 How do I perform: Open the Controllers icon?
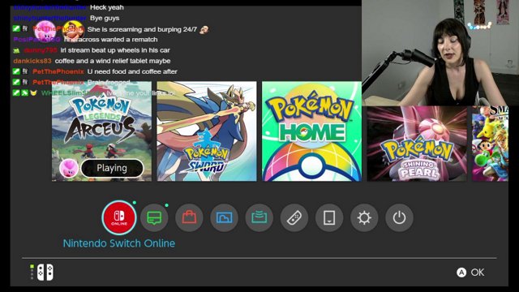click(294, 217)
